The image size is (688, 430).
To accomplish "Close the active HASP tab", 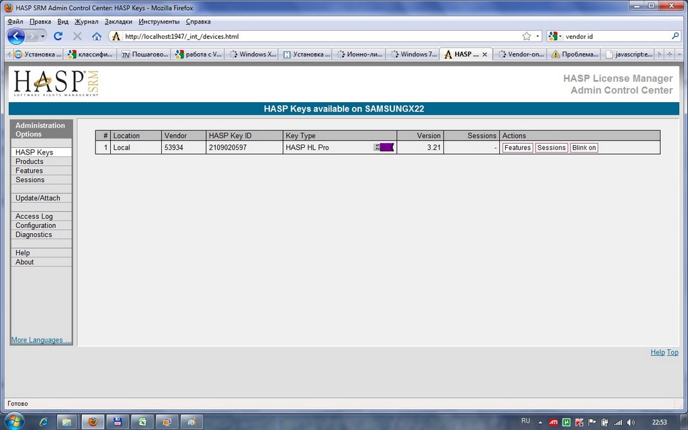I will point(484,54).
